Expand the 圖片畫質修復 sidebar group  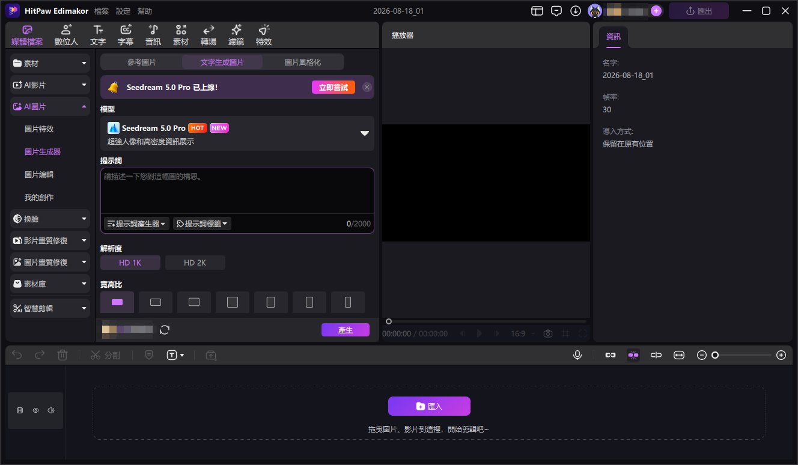50,263
